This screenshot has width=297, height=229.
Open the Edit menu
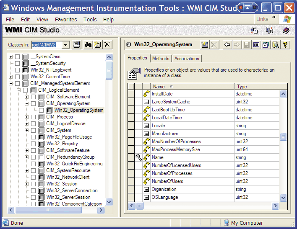tap(26, 20)
